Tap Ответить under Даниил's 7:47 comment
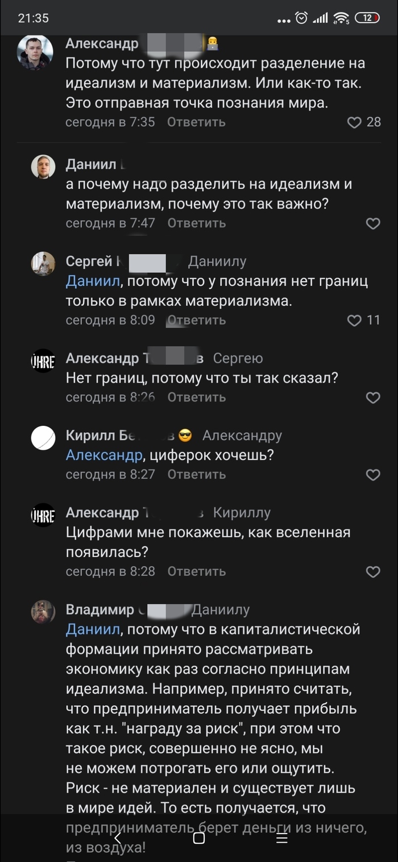Viewport: 398px width, 862px height. coord(196,223)
